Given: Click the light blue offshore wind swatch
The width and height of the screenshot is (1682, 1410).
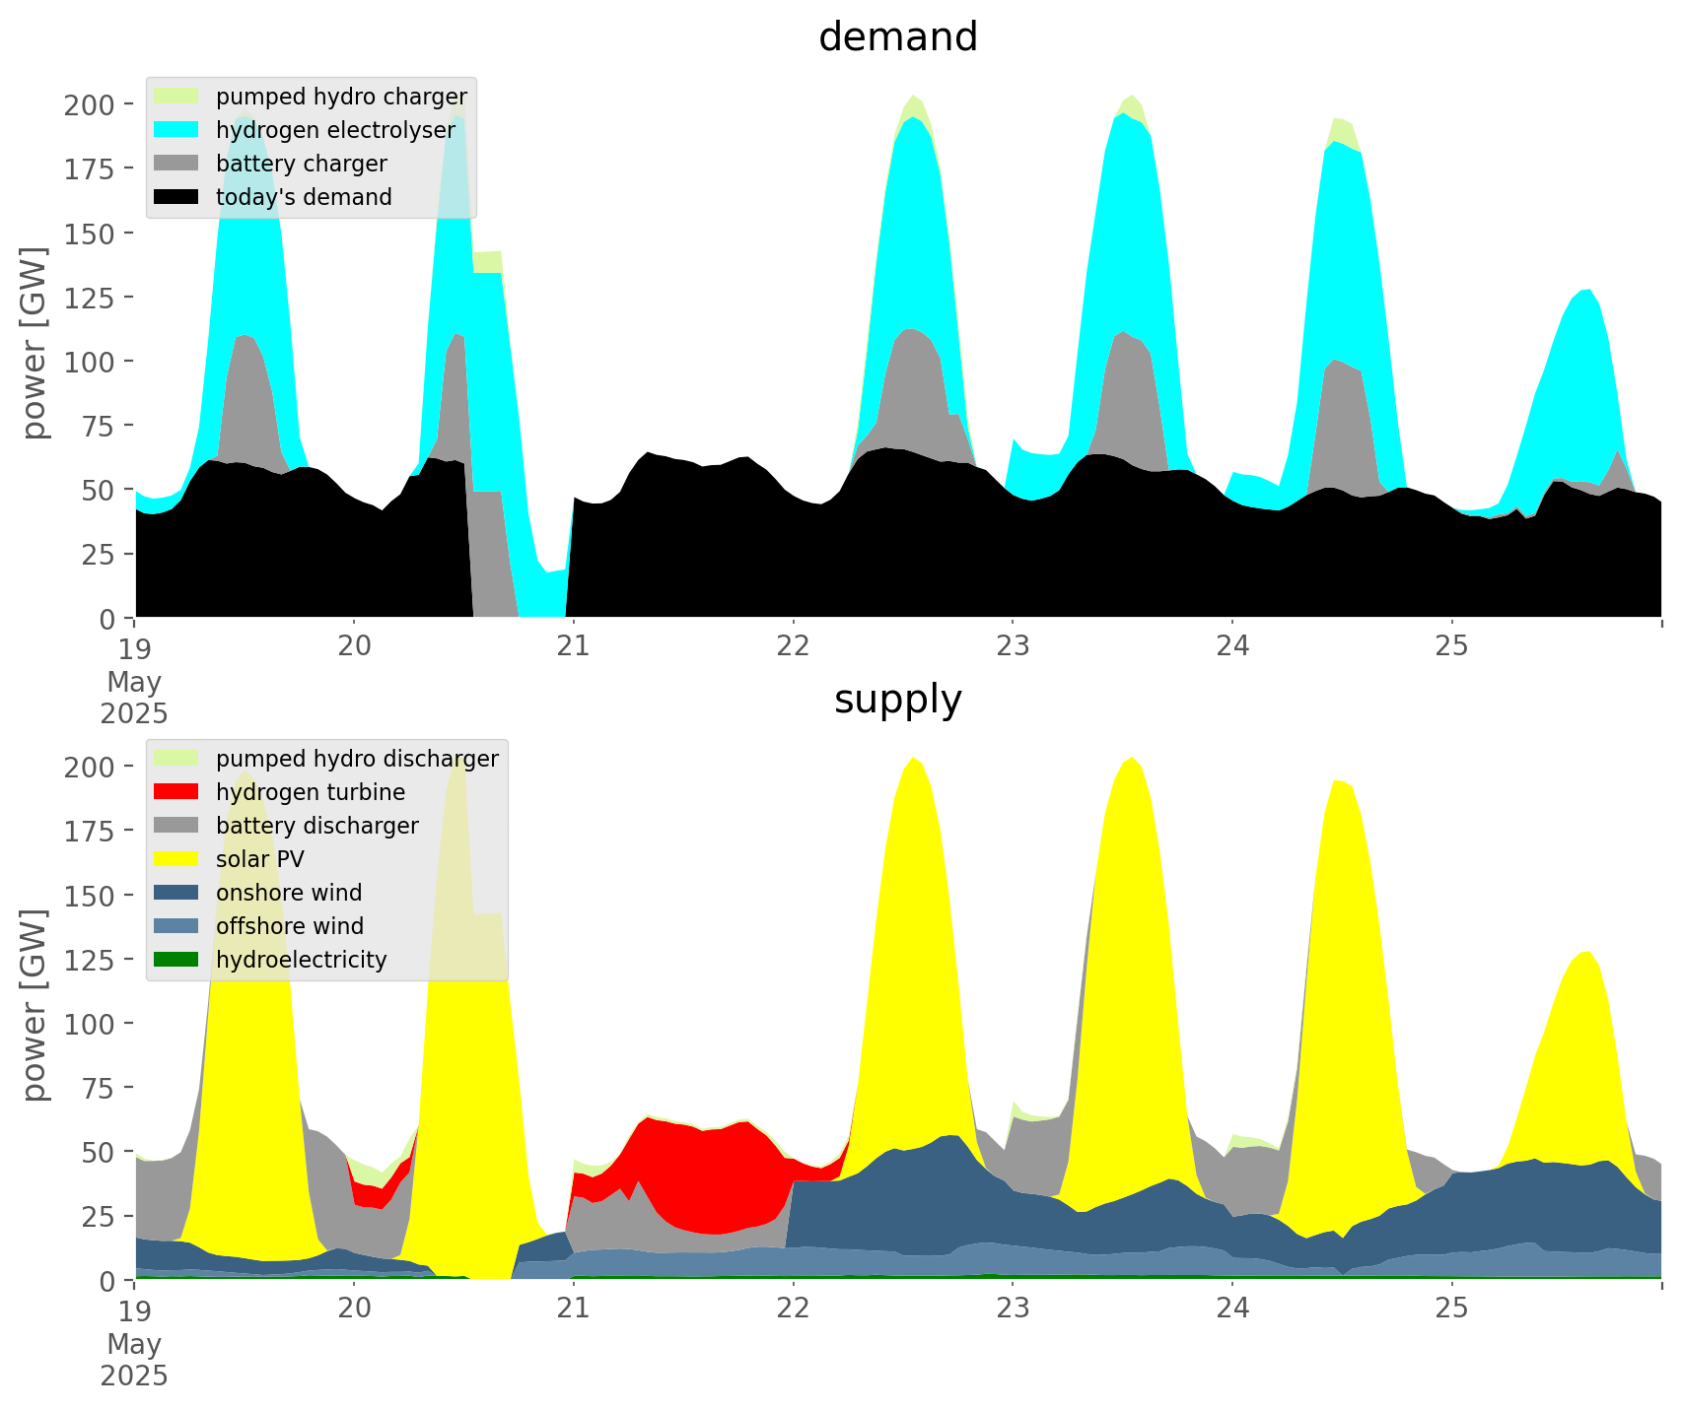Looking at the screenshot, I should (176, 926).
